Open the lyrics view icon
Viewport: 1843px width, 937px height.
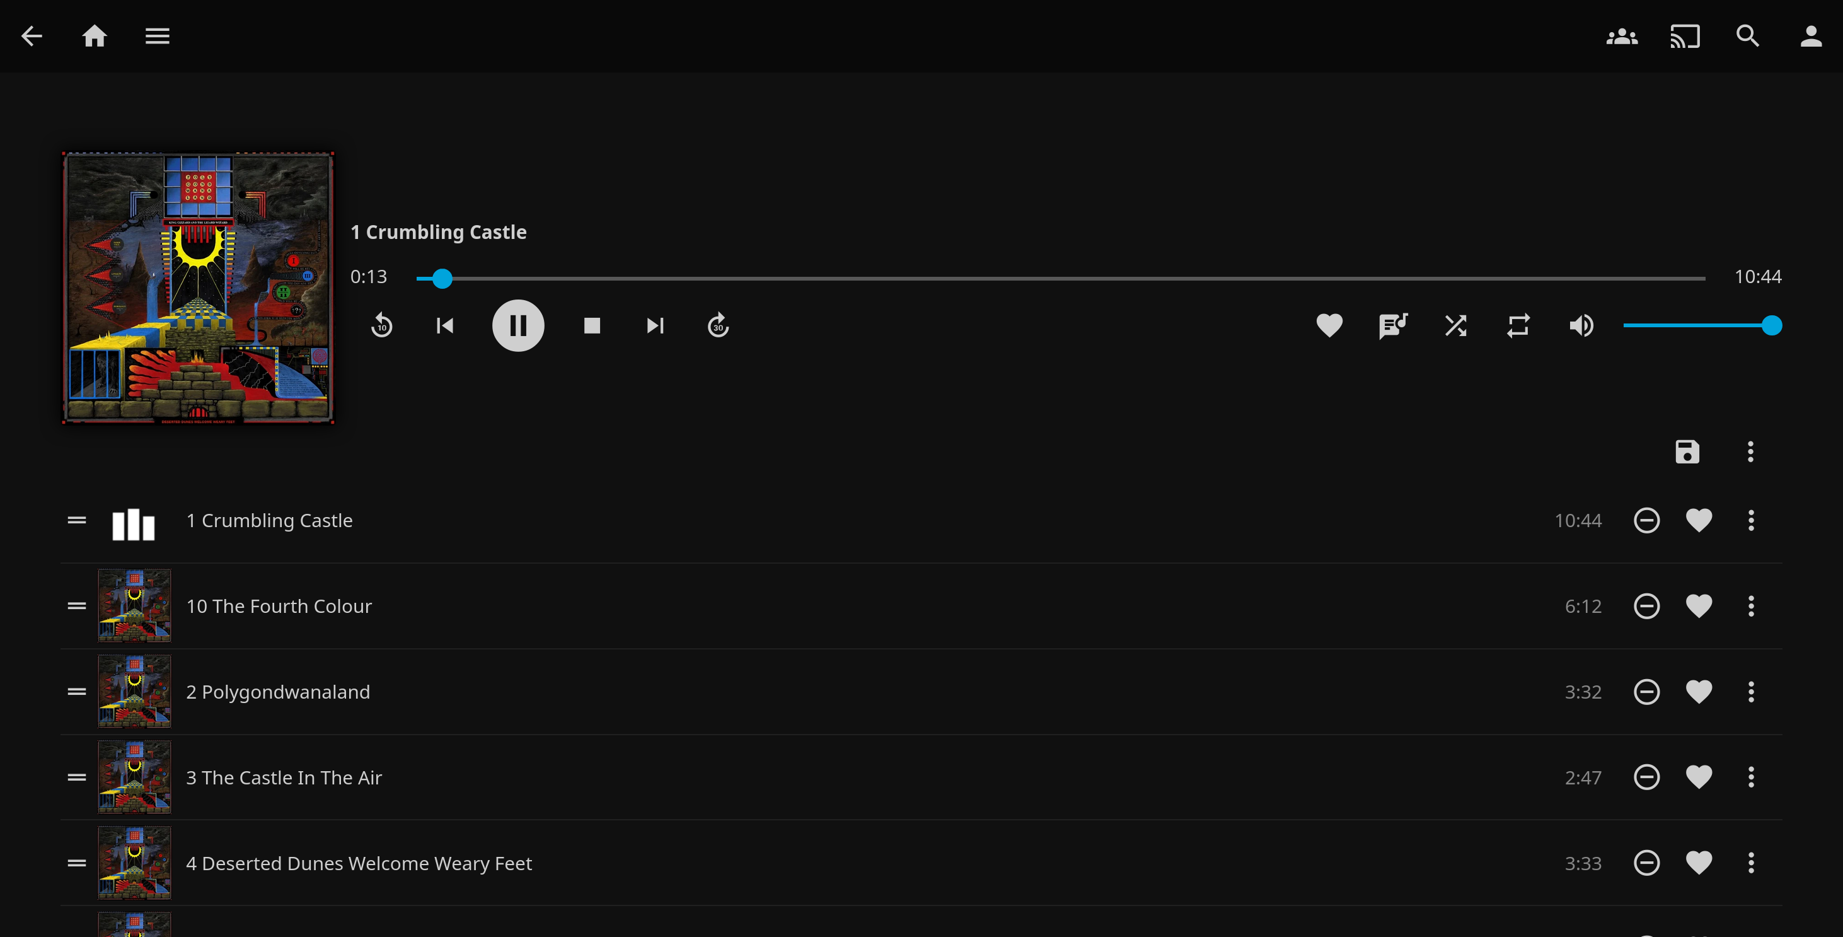coord(1393,326)
